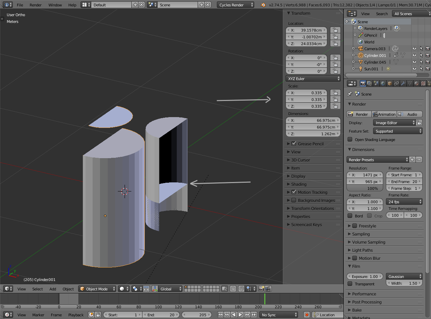Lock the Location X value
Image resolution: width=431 pixels, height=319 pixels.
(335, 30)
